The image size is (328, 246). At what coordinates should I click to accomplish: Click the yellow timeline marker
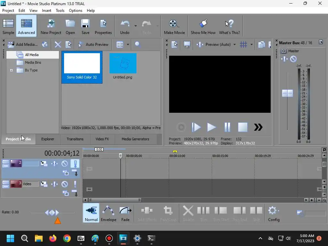tap(175, 152)
